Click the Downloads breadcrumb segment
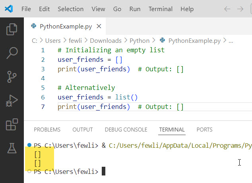The image size is (252, 183). coord(106,41)
